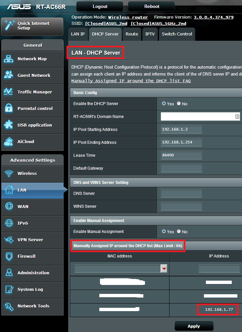Open Traffic Manager icon in sidebar
This screenshot has height=332, width=242.
click(x=9, y=92)
